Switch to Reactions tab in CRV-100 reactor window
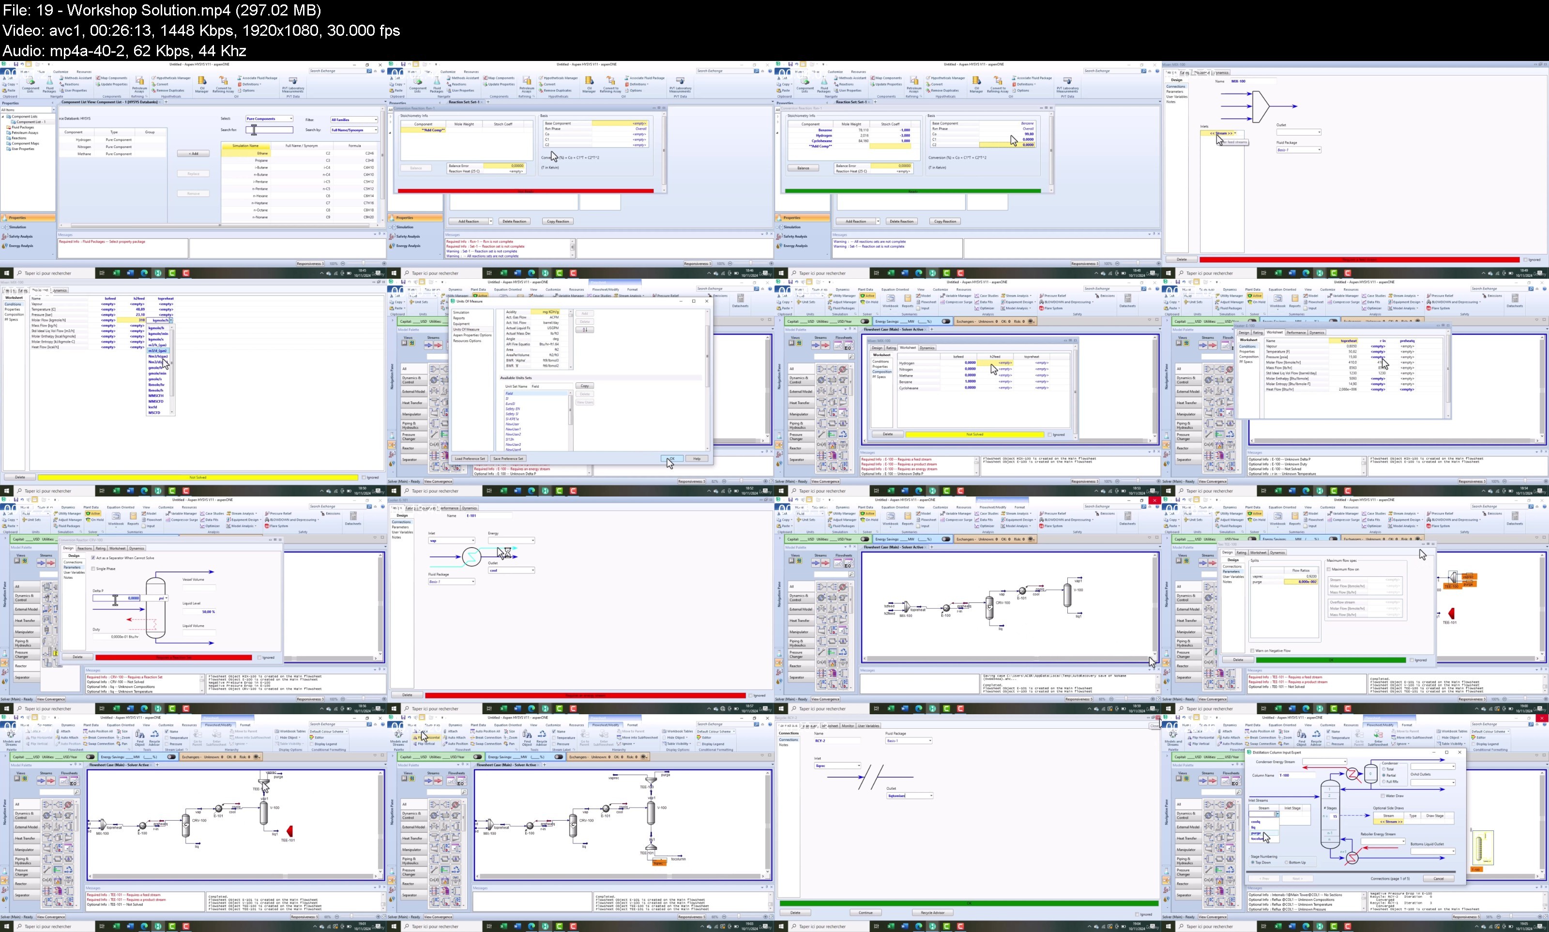Image resolution: width=1549 pixels, height=932 pixels. (x=84, y=548)
